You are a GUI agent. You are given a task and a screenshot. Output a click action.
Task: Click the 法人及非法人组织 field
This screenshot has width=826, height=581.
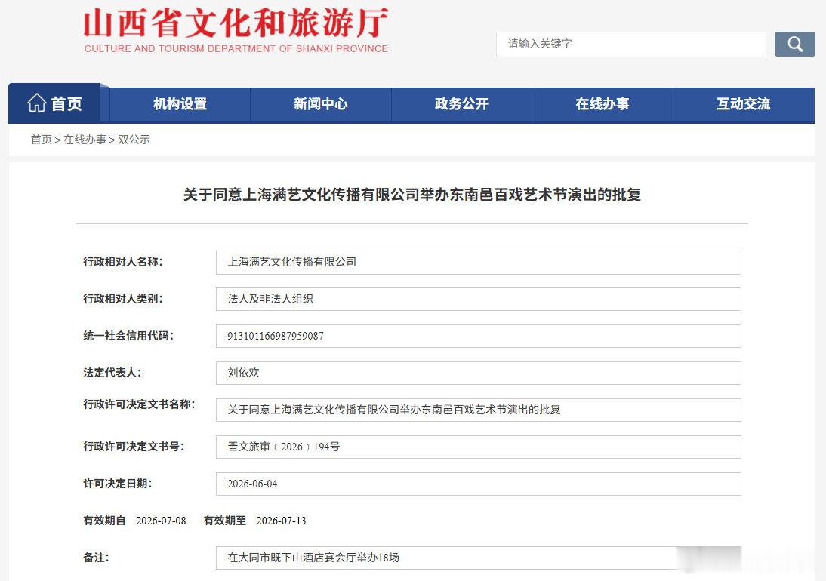479,299
